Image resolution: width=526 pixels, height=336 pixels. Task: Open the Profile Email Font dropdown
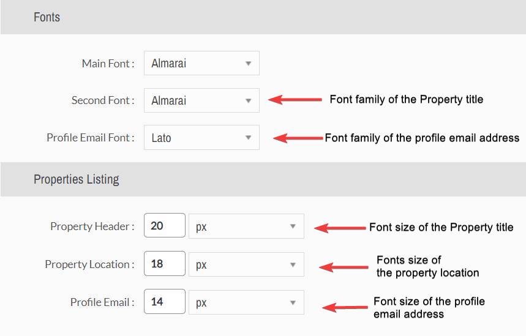click(201, 138)
